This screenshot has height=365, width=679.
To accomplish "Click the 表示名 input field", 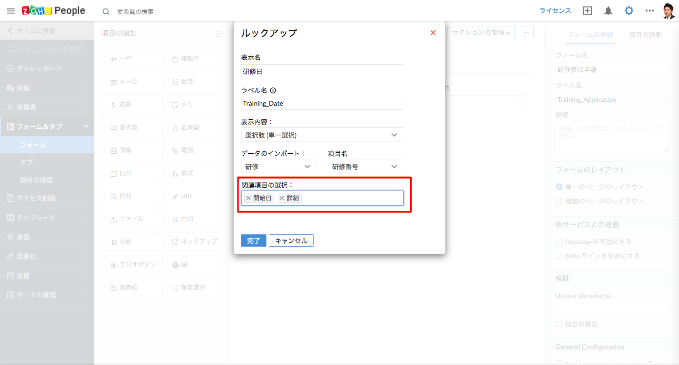I will (322, 71).
